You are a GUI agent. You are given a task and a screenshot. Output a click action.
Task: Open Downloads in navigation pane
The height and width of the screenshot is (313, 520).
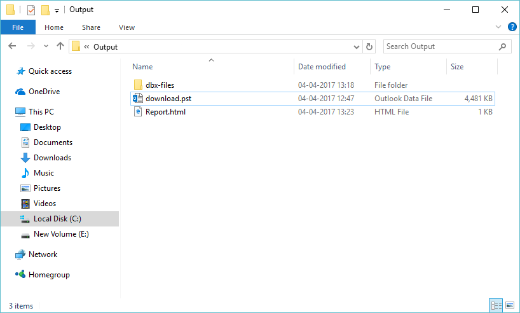(52, 158)
